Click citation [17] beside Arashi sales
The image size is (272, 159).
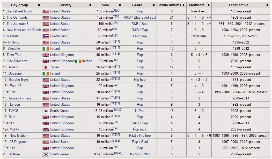point(117,66)
